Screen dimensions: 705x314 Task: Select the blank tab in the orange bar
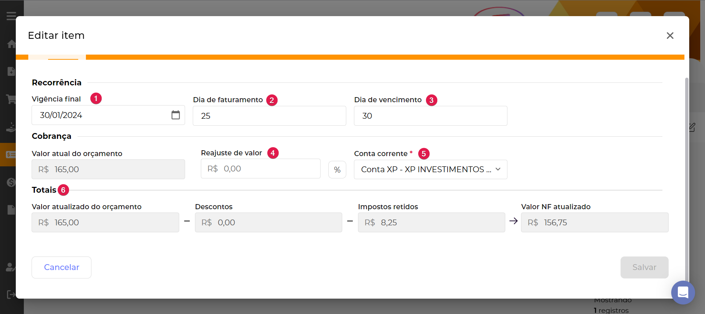57,57
